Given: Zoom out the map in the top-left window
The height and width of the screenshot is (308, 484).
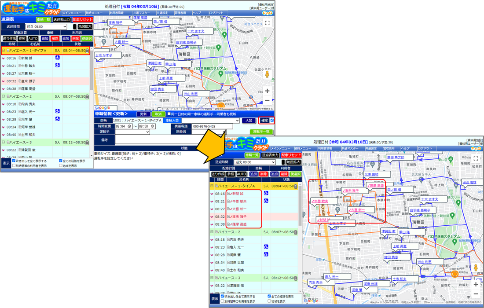Looking at the screenshot, I should [x=268, y=100].
